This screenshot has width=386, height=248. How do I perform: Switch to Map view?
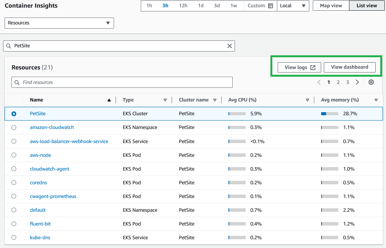[x=330, y=5]
